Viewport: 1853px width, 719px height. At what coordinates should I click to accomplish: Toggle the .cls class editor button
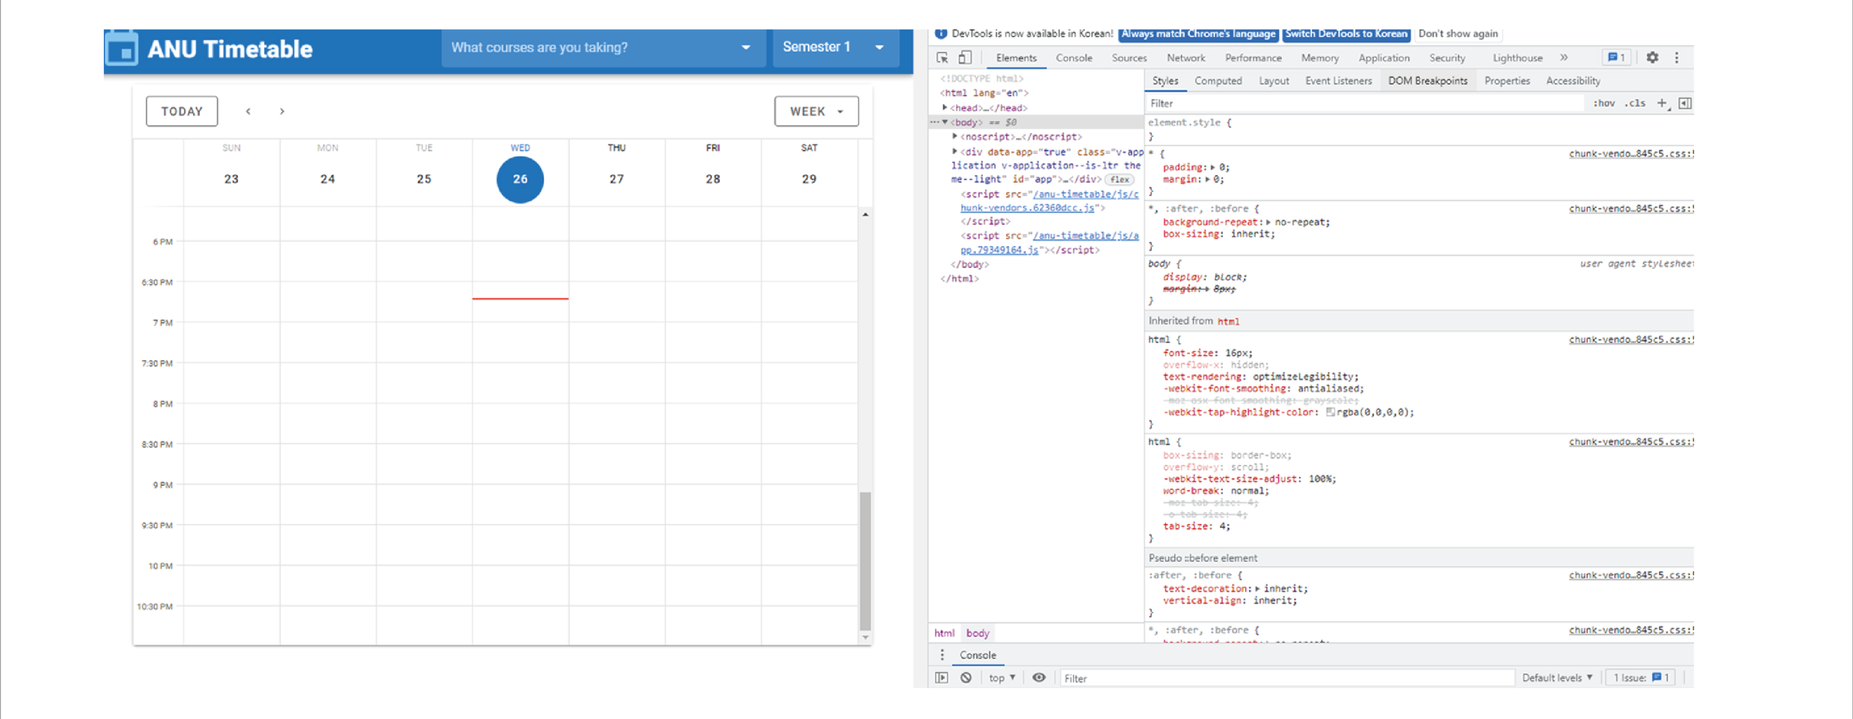[x=1635, y=104]
